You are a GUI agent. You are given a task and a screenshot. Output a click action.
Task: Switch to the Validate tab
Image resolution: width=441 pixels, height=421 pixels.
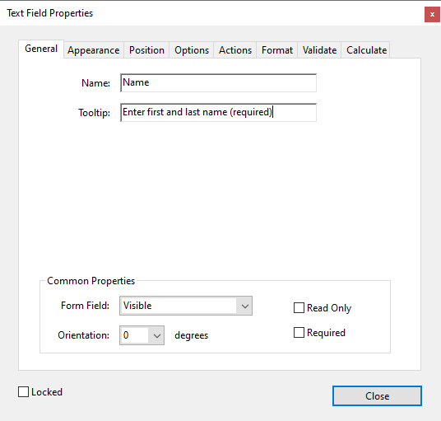(319, 50)
